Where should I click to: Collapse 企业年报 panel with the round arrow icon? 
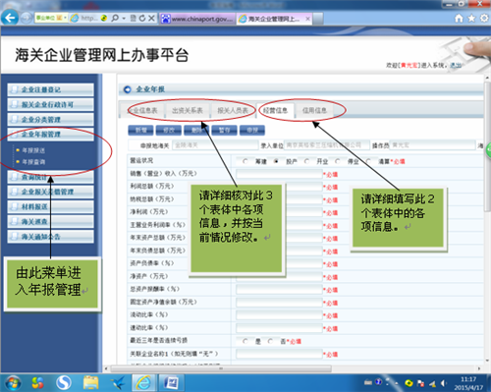pos(127,89)
